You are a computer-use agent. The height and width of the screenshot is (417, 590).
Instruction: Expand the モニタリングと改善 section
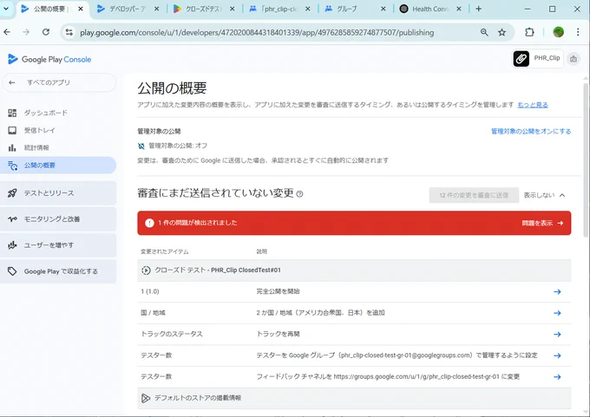[x=58, y=219]
